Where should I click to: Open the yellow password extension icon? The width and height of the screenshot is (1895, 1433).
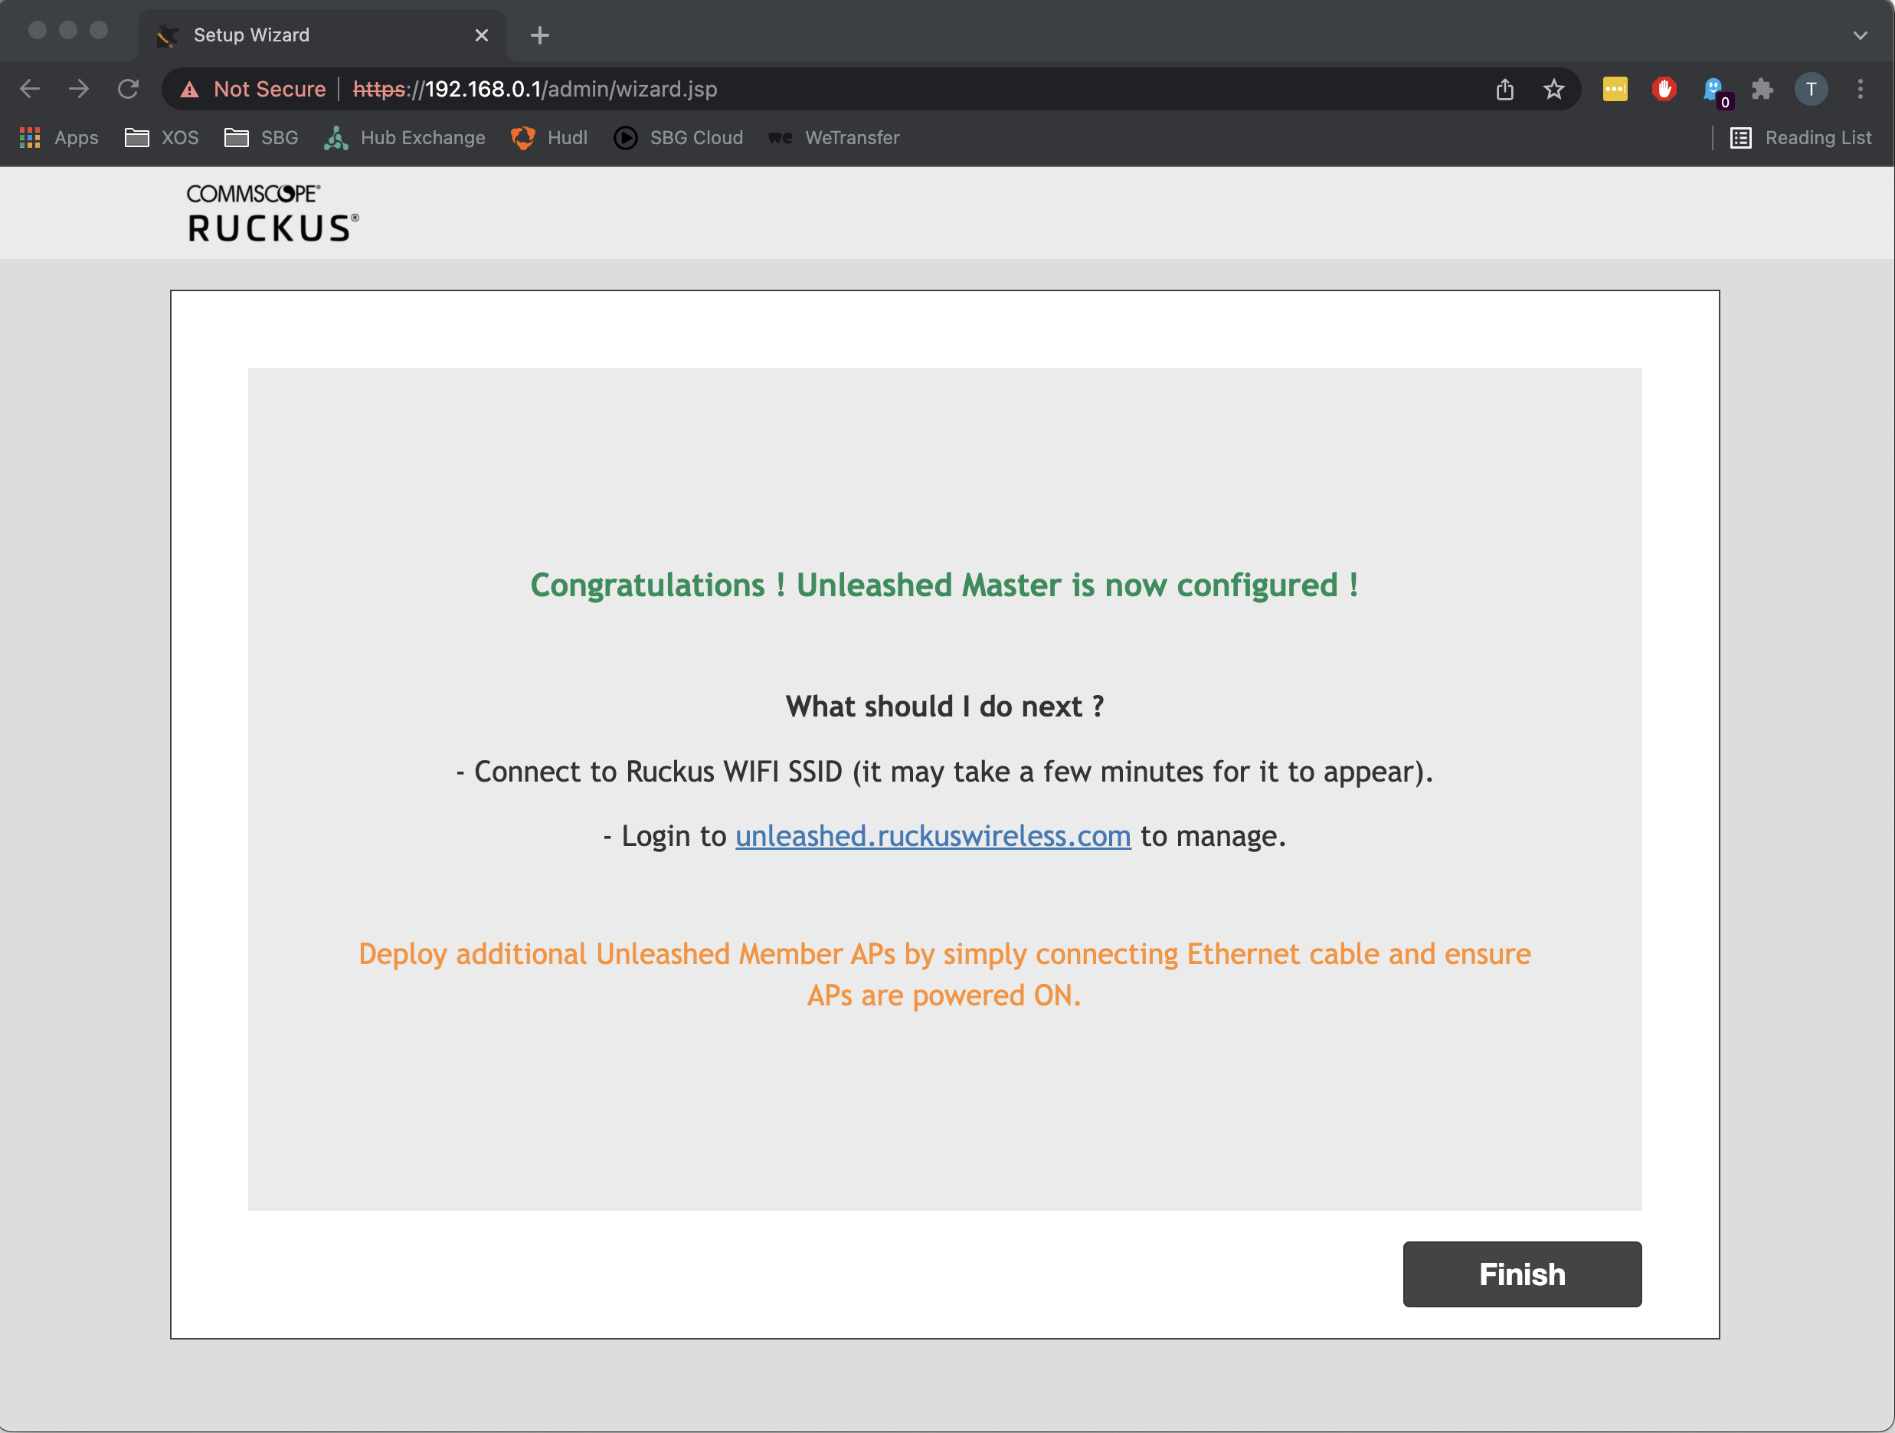[x=1615, y=89]
